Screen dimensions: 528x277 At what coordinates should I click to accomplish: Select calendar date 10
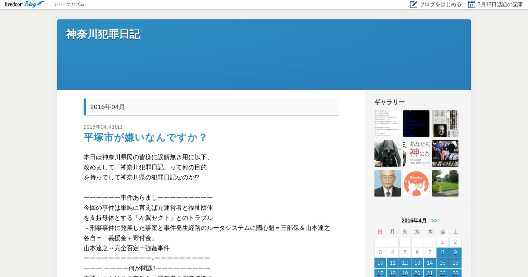[381, 263]
